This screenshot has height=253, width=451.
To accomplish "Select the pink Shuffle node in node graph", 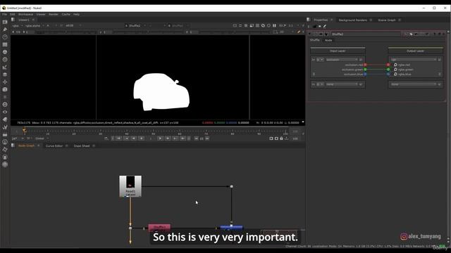I will click(x=159, y=228).
